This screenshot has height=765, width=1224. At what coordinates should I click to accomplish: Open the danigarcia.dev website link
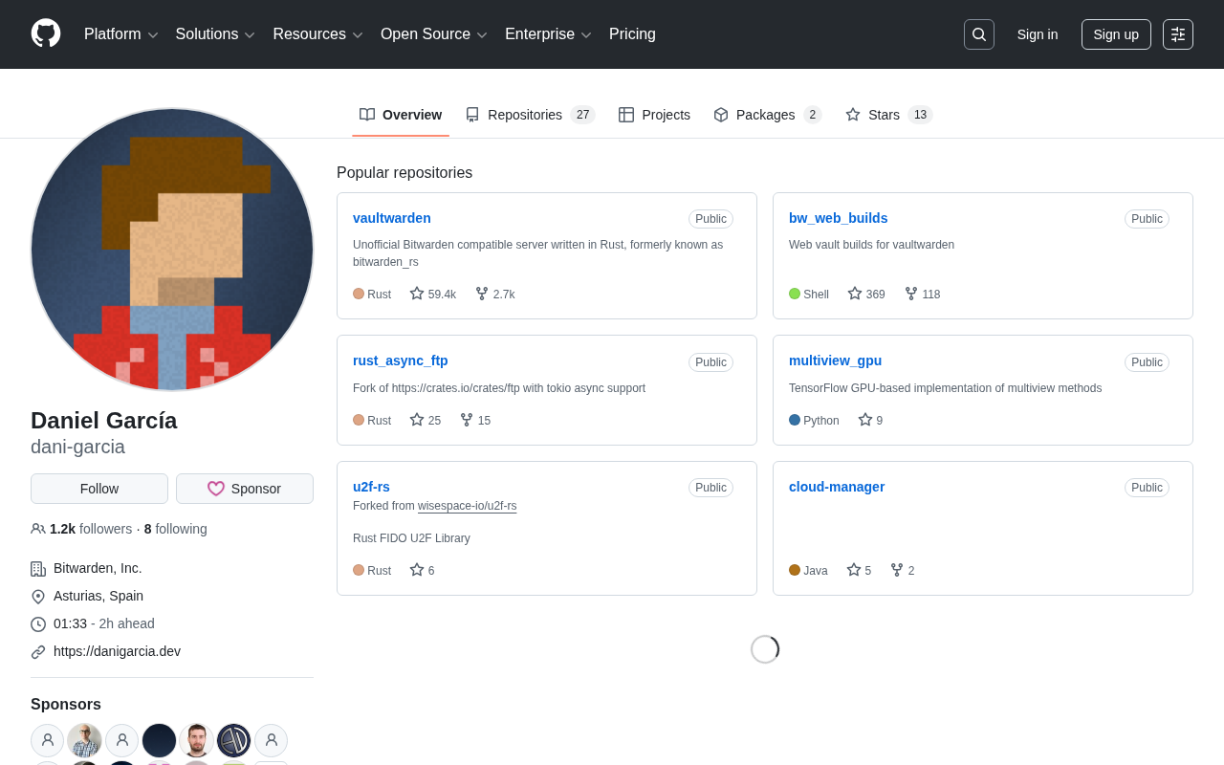(x=117, y=651)
